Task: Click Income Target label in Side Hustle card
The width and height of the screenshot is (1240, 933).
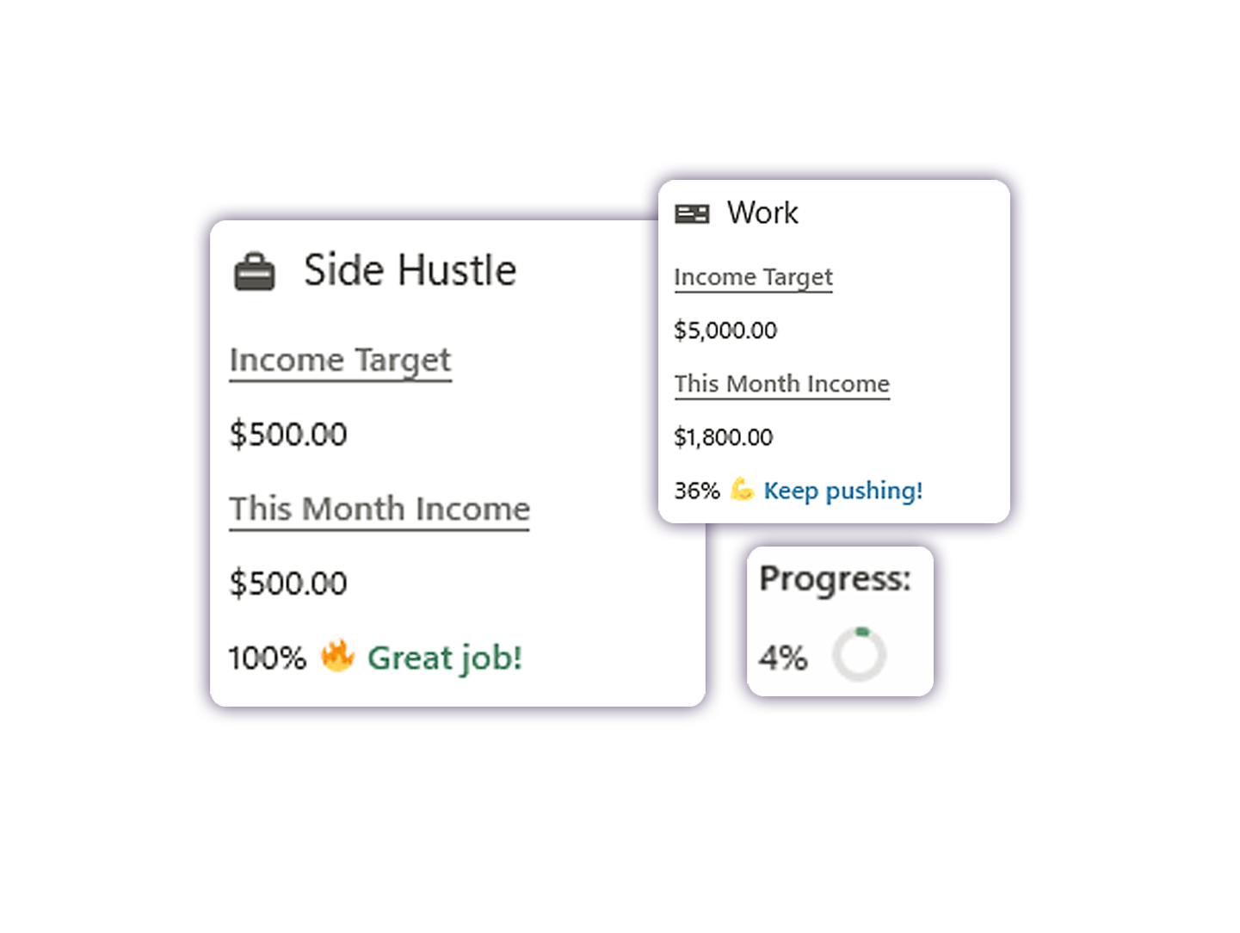Action: pos(340,360)
